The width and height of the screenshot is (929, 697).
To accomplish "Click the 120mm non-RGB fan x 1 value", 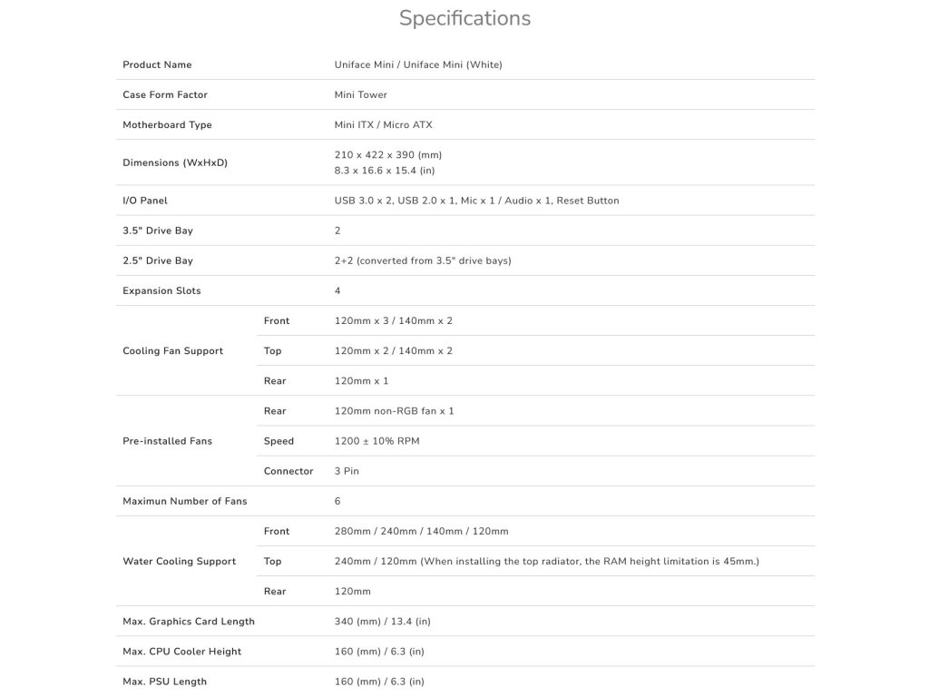I will [394, 411].
